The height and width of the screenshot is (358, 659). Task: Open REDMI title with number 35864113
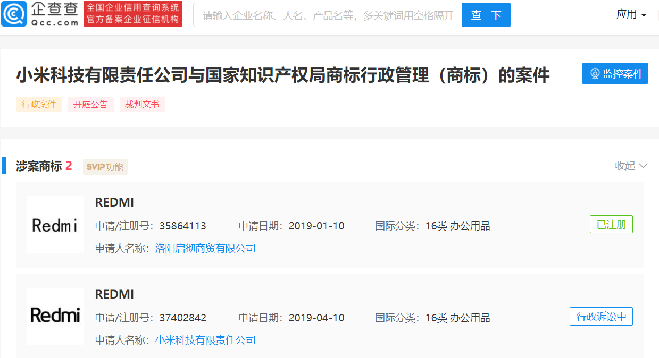(x=114, y=202)
